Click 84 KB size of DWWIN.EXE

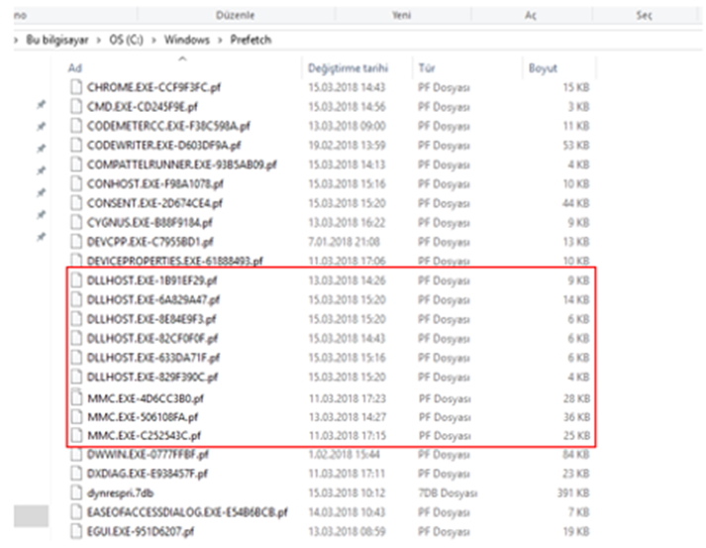(576, 454)
